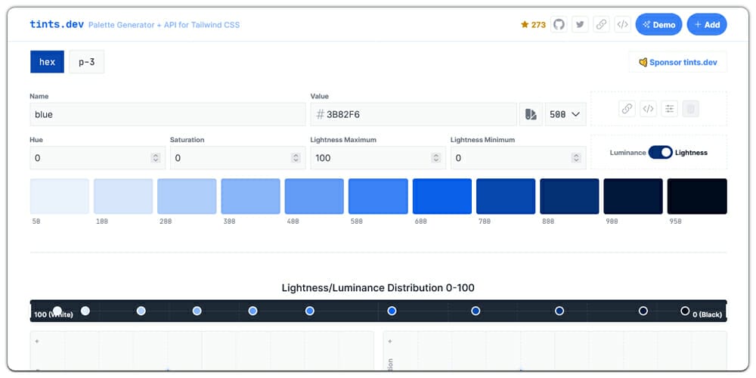Click the header copy link icon
Image resolution: width=756 pixels, height=378 pixels.
(601, 24)
